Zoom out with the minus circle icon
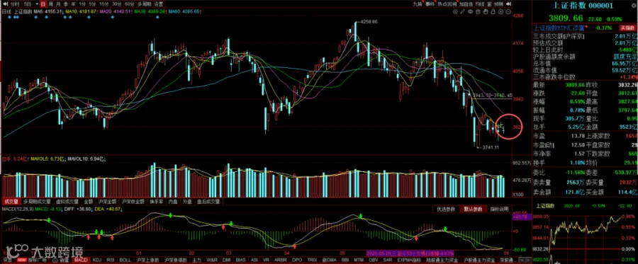This screenshot has height=264, width=638. 508,12
